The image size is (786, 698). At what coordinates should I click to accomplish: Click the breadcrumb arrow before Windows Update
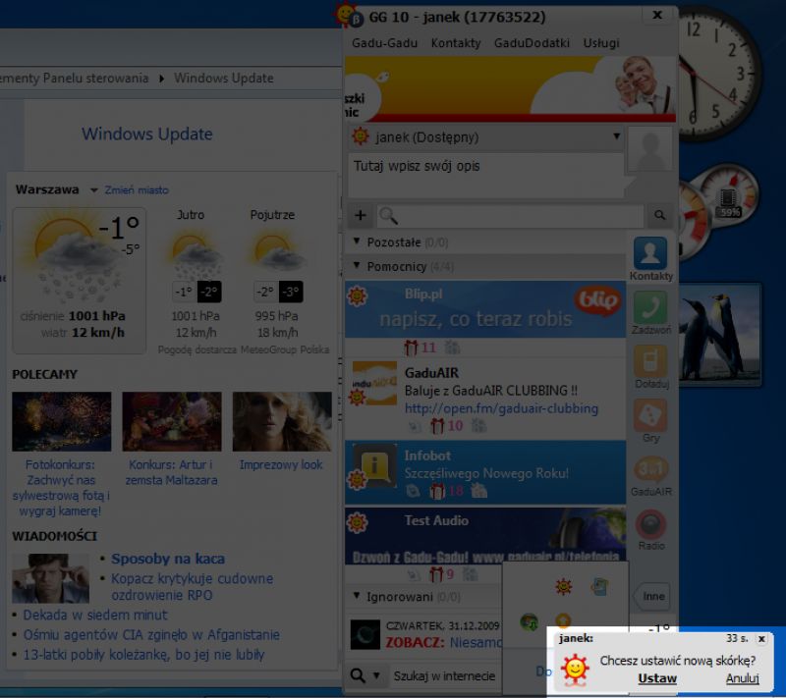tap(161, 79)
